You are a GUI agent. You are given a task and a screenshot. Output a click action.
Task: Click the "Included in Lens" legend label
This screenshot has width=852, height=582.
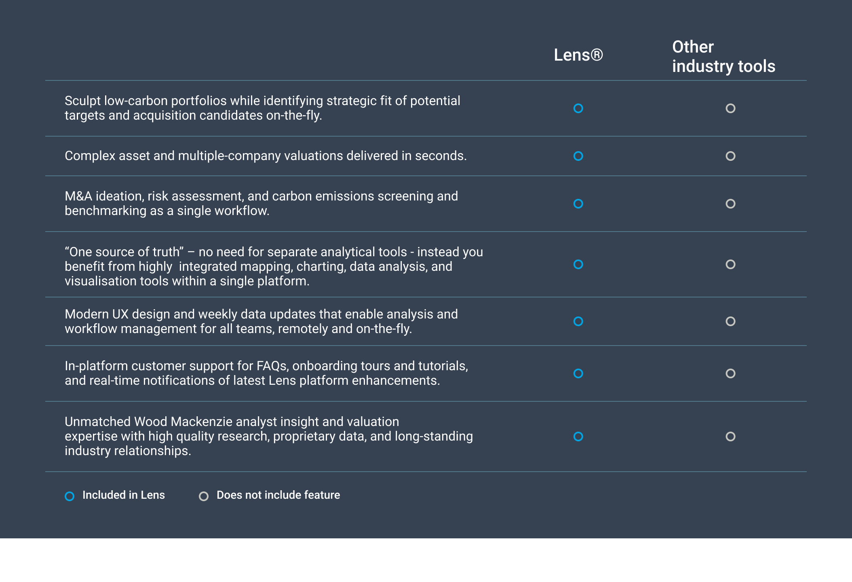coord(124,495)
